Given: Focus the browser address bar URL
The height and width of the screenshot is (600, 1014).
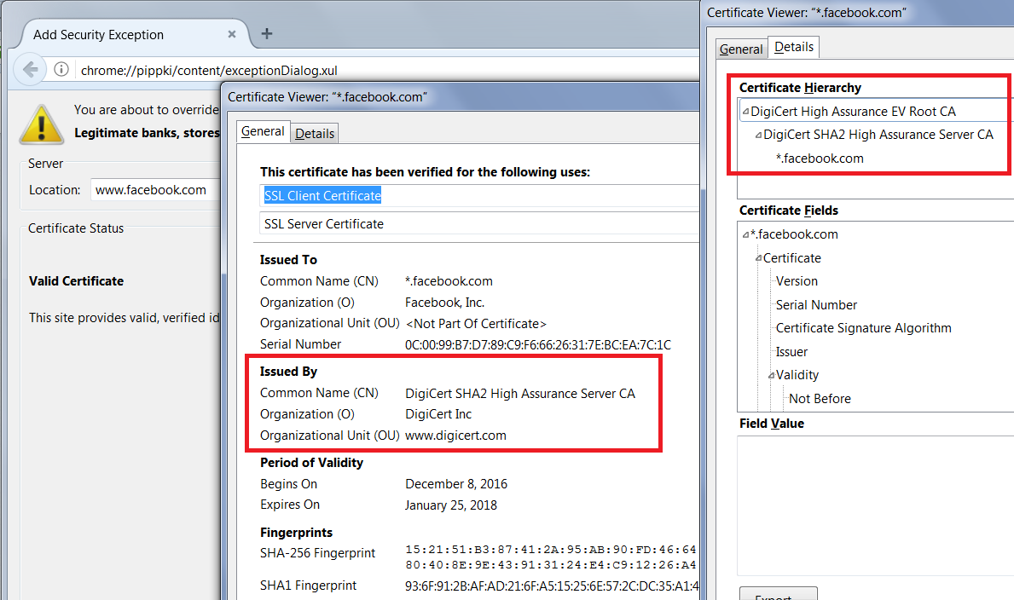Looking at the screenshot, I should pos(209,71).
